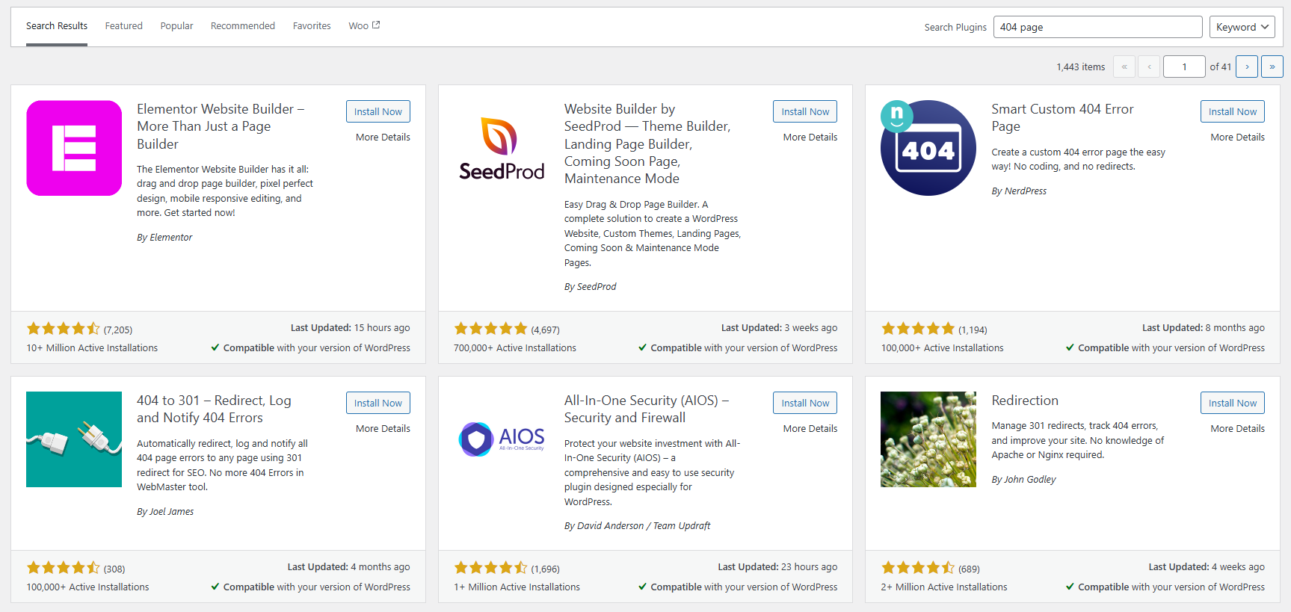Install the Elementor Website Builder plugin
This screenshot has height=612, width=1291.
point(378,111)
